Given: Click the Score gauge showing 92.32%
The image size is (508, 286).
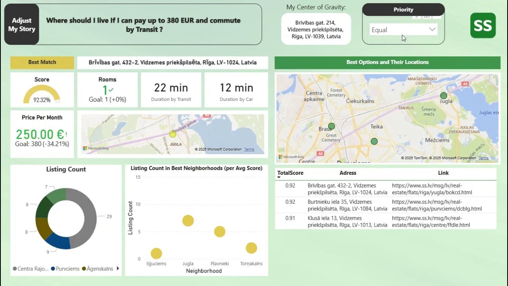Looking at the screenshot, I should click(x=42, y=95).
